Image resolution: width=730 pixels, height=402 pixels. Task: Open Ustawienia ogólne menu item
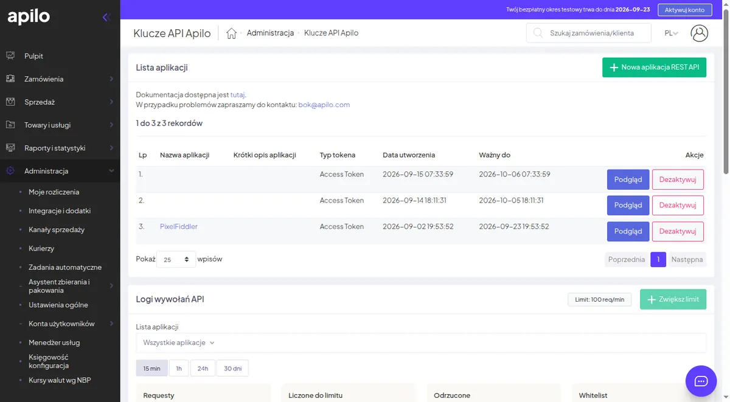58,305
